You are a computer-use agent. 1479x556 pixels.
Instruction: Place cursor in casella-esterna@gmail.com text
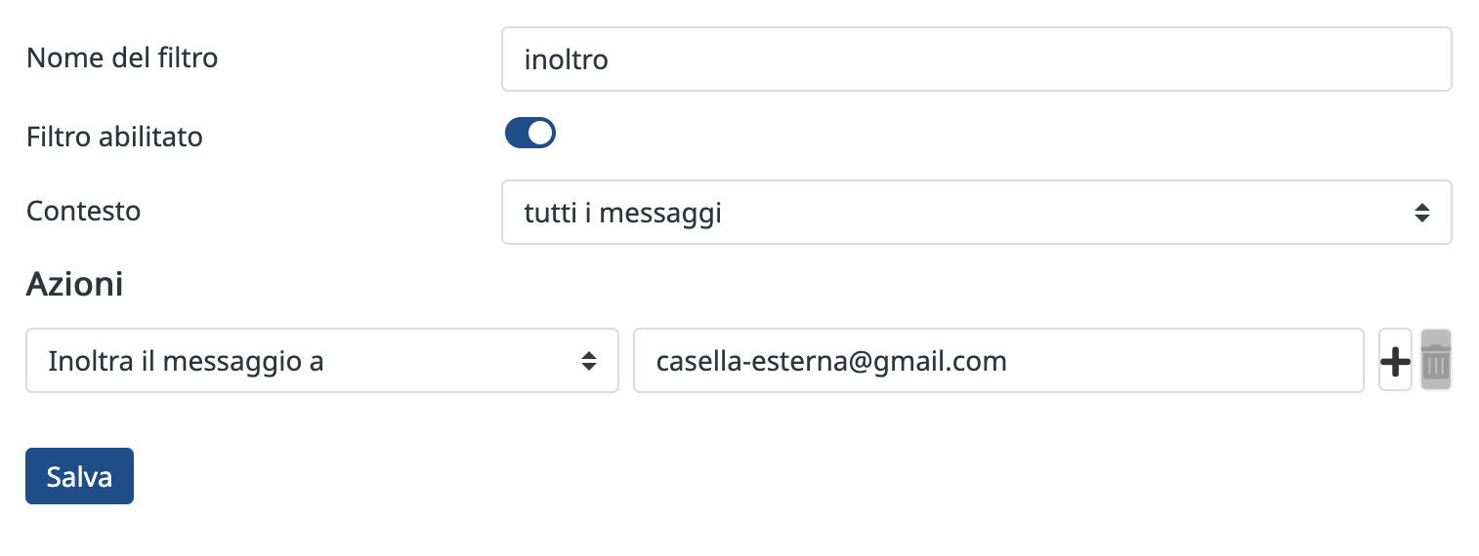pyautogui.click(x=831, y=362)
